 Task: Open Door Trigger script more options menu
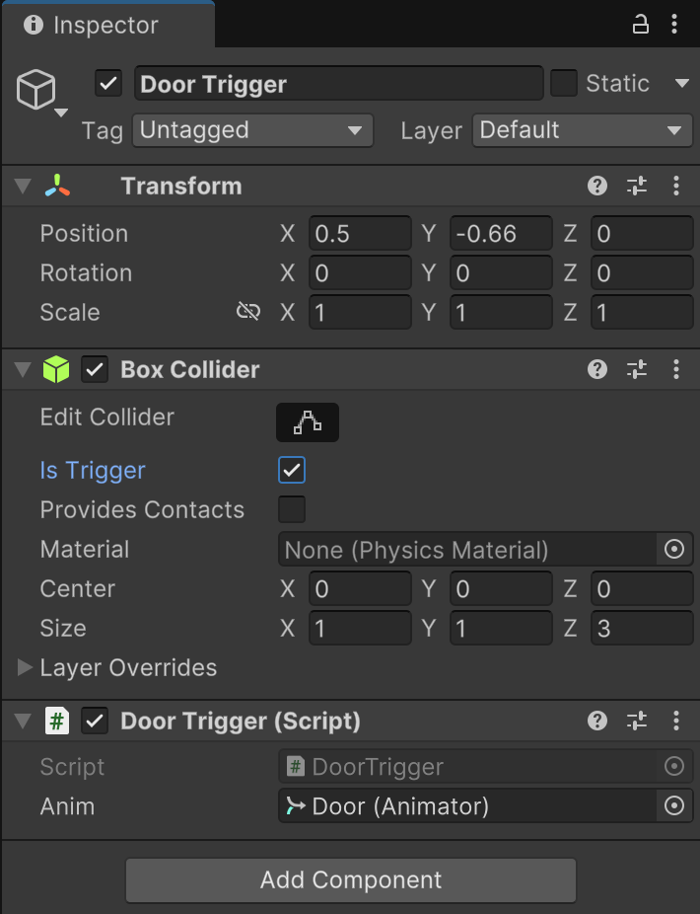point(676,721)
